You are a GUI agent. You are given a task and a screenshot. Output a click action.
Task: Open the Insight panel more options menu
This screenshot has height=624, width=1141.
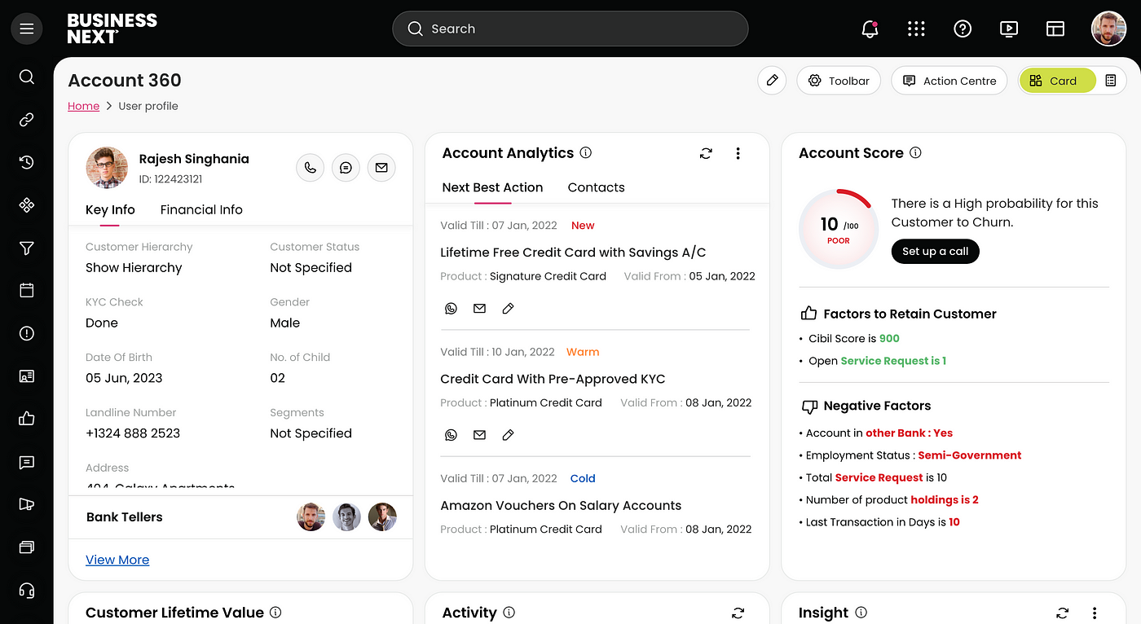point(1095,613)
